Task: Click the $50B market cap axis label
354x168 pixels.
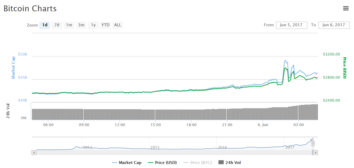Action: tap(22, 54)
